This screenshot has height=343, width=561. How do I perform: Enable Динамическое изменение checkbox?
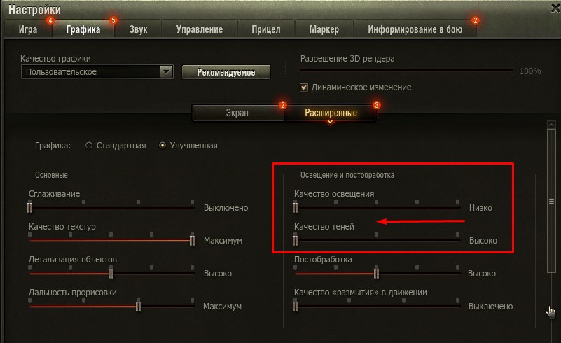point(304,87)
